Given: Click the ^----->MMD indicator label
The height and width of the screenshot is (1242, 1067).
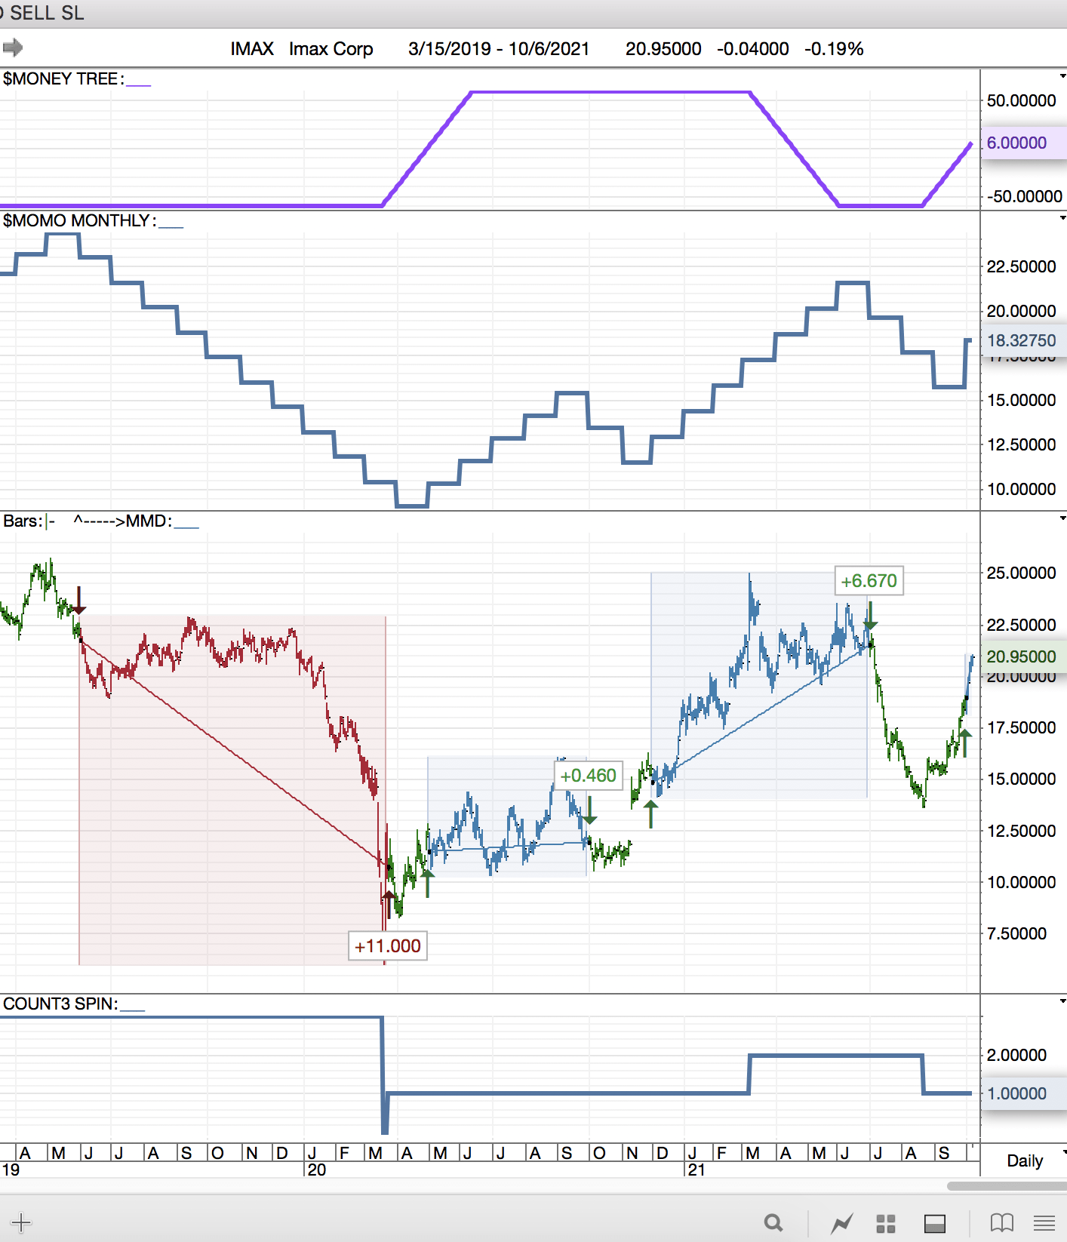Looking at the screenshot, I should [x=122, y=521].
